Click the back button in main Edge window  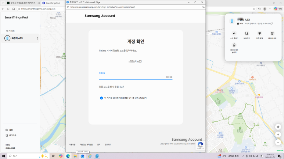pyautogui.click(x=3, y=9)
